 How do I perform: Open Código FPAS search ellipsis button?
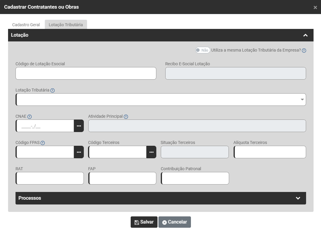[79, 152]
